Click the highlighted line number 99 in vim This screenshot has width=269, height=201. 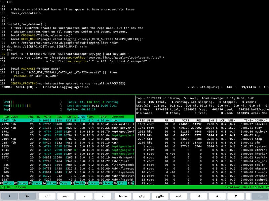(x=3, y=54)
